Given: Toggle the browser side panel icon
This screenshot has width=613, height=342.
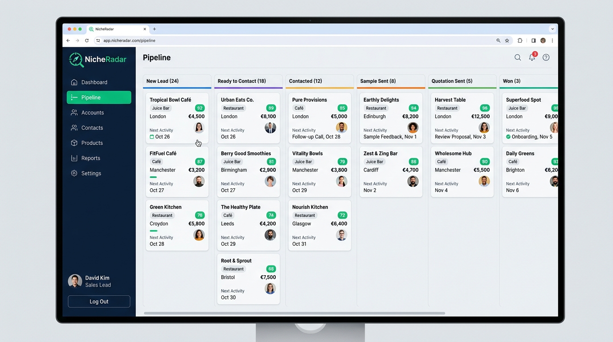Looking at the screenshot, I should (x=533, y=41).
